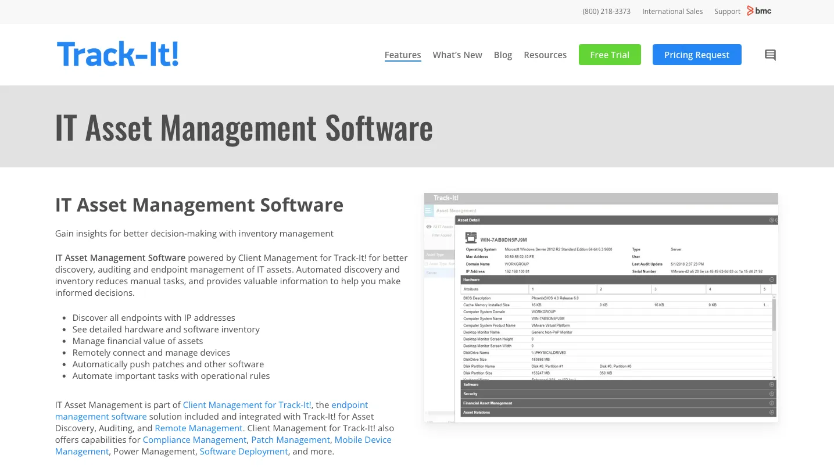
Task: Click "See detailed hardware and software inventory" bullet
Action: point(166,330)
